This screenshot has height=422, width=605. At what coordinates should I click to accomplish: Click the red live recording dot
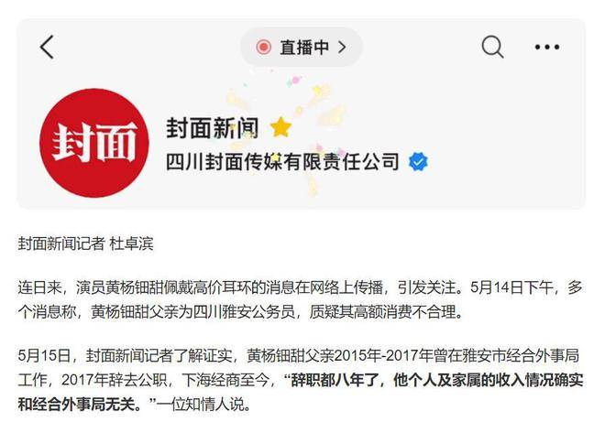(263, 47)
